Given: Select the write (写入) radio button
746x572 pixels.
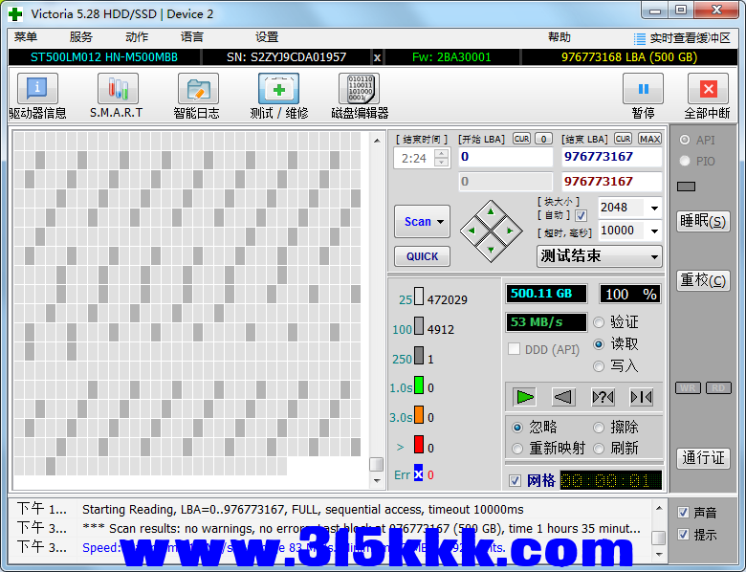Looking at the screenshot, I should pos(599,366).
